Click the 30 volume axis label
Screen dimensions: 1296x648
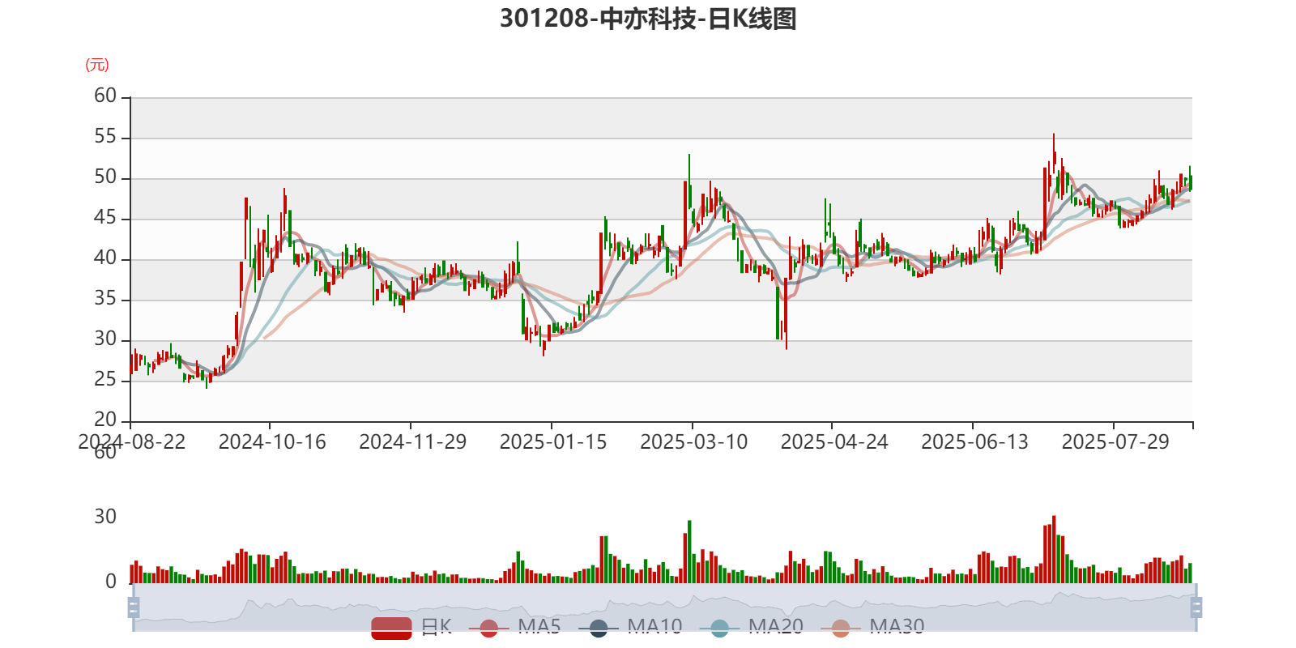[105, 517]
